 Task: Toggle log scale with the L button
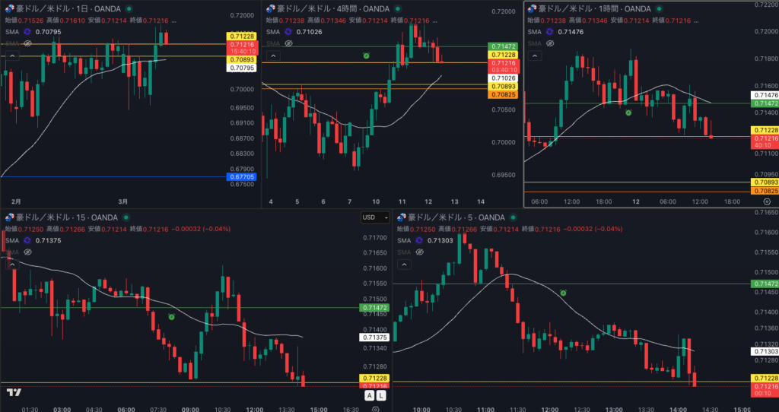pyautogui.click(x=380, y=395)
